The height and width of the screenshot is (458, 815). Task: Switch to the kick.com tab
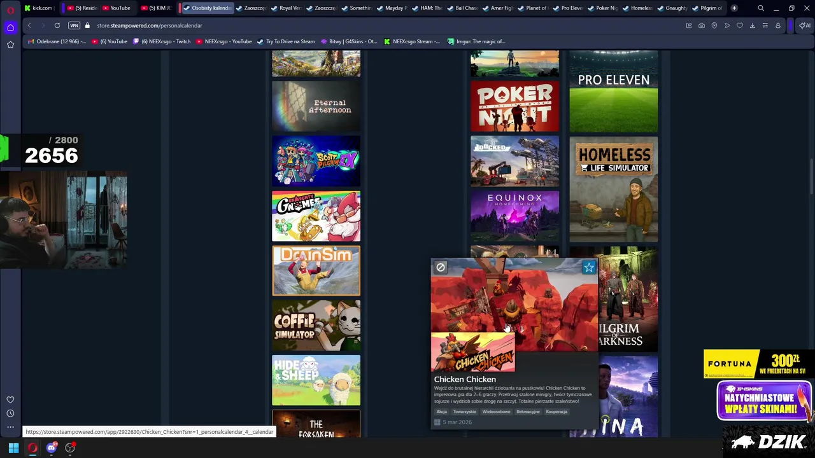coord(38,8)
